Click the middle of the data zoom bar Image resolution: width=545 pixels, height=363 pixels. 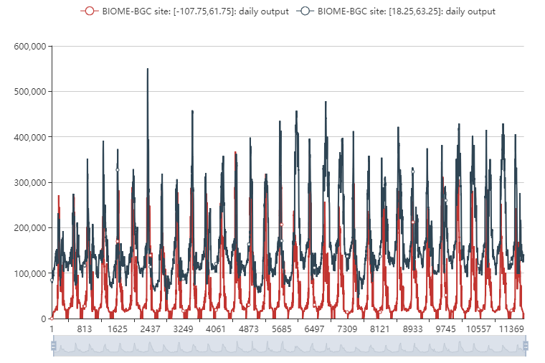pos(289,346)
